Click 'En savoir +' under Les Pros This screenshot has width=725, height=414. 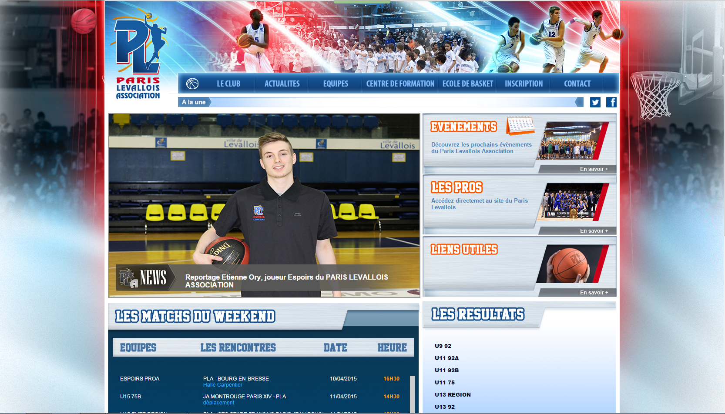[594, 231]
